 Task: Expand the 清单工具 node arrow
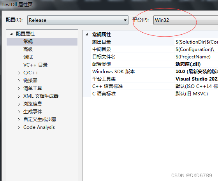pos(19,88)
